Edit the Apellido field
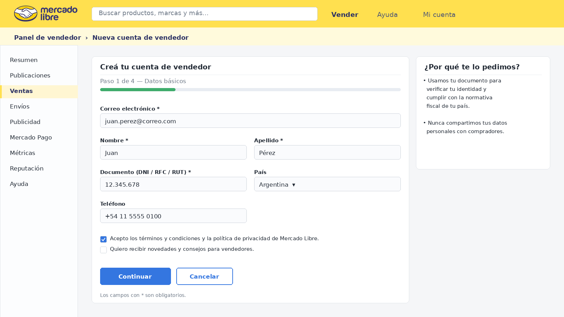Viewport: 564px width, 317px height. tap(327, 153)
